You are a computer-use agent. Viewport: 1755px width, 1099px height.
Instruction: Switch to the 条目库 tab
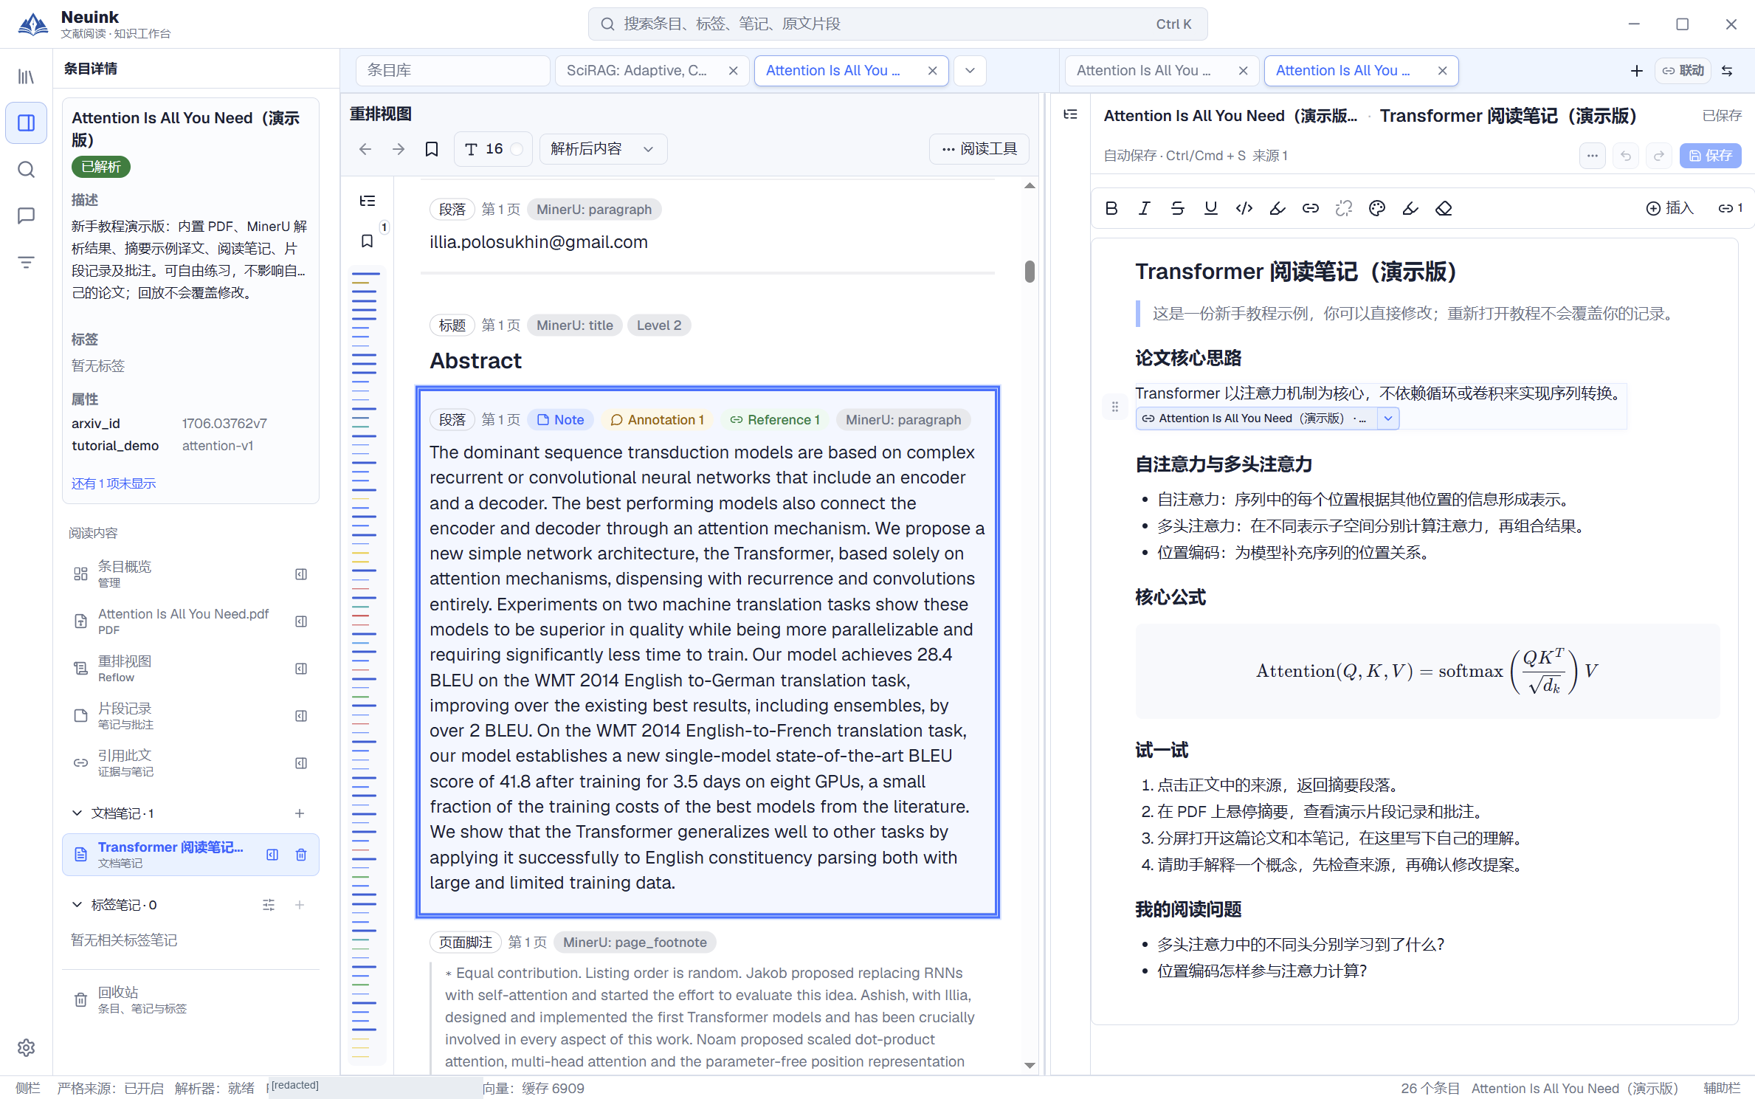(452, 71)
